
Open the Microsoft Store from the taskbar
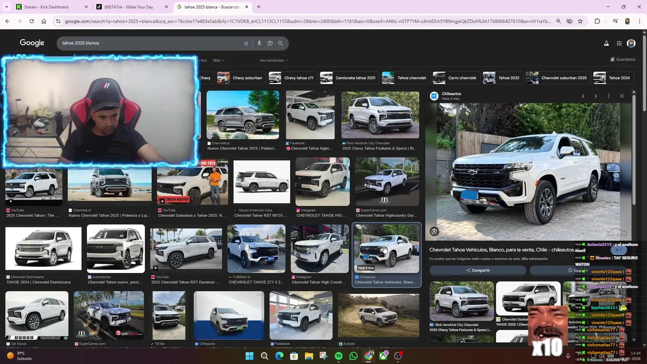294,356
